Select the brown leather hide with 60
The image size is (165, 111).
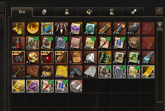coord(33,72)
